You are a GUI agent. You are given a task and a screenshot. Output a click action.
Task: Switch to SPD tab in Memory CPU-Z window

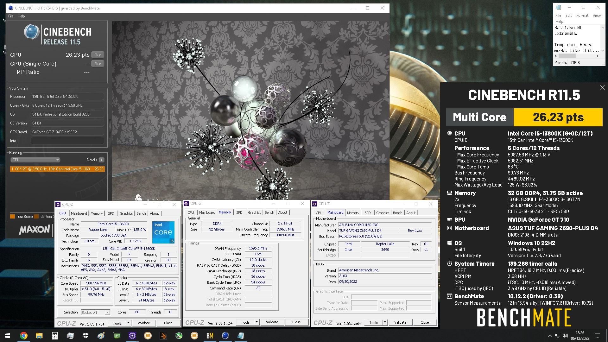pyautogui.click(x=239, y=212)
